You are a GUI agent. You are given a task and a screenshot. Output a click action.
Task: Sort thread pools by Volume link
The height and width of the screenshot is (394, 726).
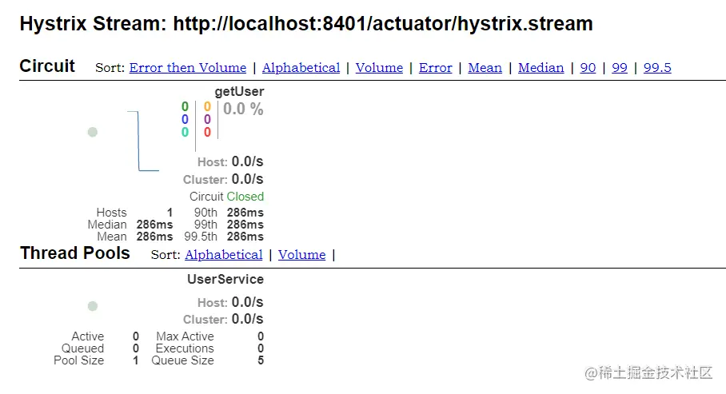point(302,255)
